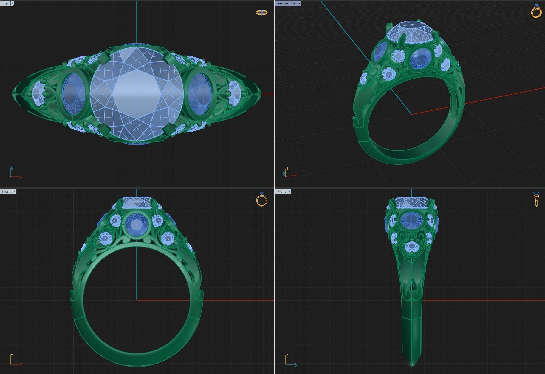This screenshot has height=374, width=545.
Task: Select the left oval side stone in Top view
Action: coord(74,94)
